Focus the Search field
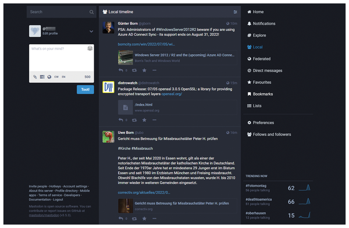349x228 pixels. [x=62, y=12]
